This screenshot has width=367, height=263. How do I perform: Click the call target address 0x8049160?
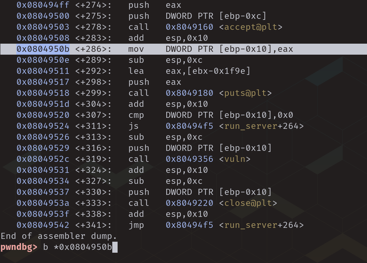pyautogui.click(x=189, y=27)
